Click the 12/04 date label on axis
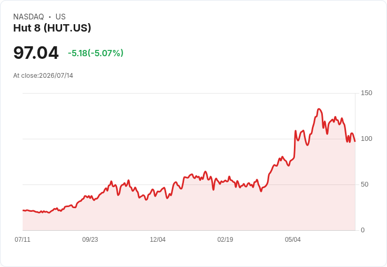The height and width of the screenshot is (267, 387). point(158,240)
